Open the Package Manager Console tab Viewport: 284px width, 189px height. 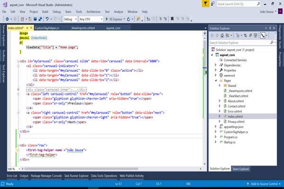(x=46, y=176)
